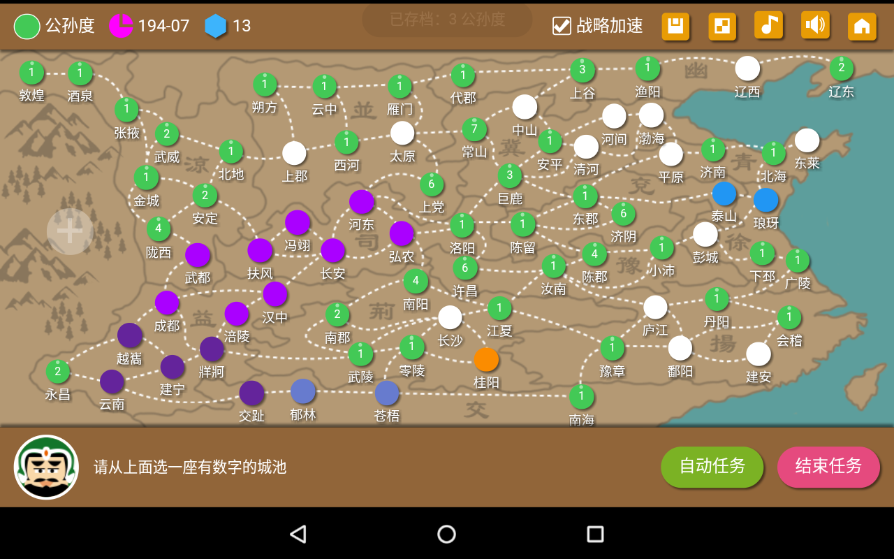Click the magenta date pie icon 194-07
This screenshot has width=894, height=559.
pyautogui.click(x=121, y=26)
